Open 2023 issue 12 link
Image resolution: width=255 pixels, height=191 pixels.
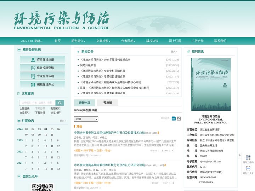click(x=58, y=146)
